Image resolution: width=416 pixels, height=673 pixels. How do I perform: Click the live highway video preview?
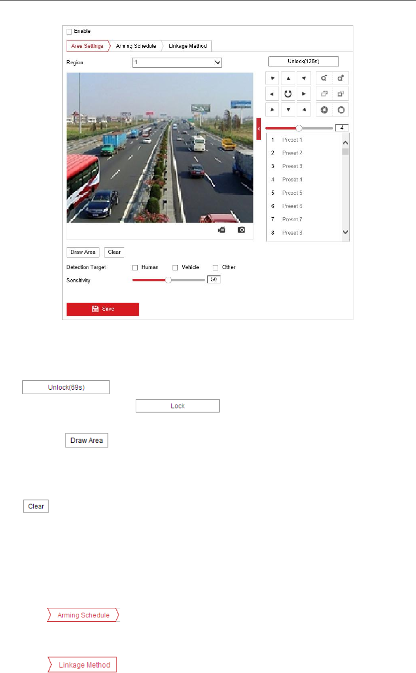click(160, 148)
